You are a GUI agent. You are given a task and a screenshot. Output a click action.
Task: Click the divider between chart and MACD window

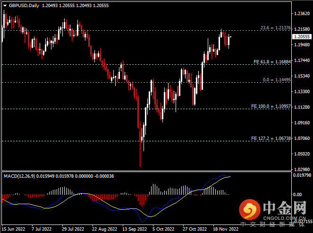[x=146, y=171]
